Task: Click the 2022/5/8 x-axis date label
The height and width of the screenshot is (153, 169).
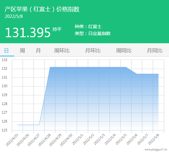Action: tap(153, 140)
